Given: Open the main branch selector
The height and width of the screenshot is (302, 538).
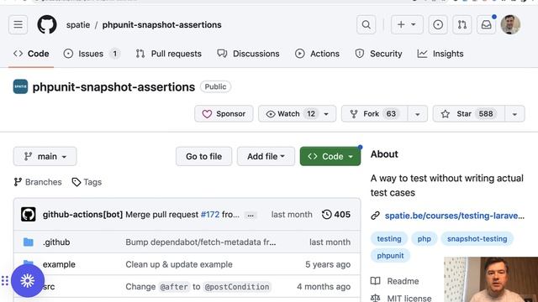Looking at the screenshot, I should [x=45, y=157].
